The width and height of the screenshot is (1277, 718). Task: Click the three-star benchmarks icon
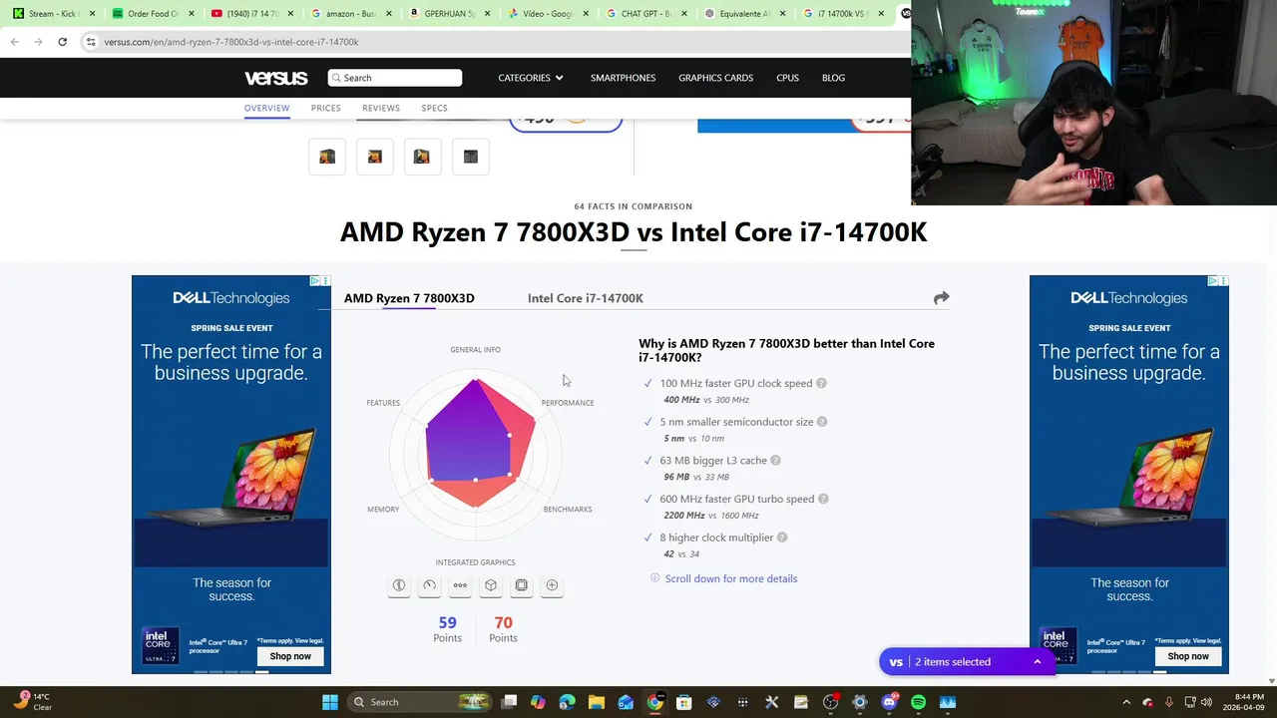click(460, 585)
